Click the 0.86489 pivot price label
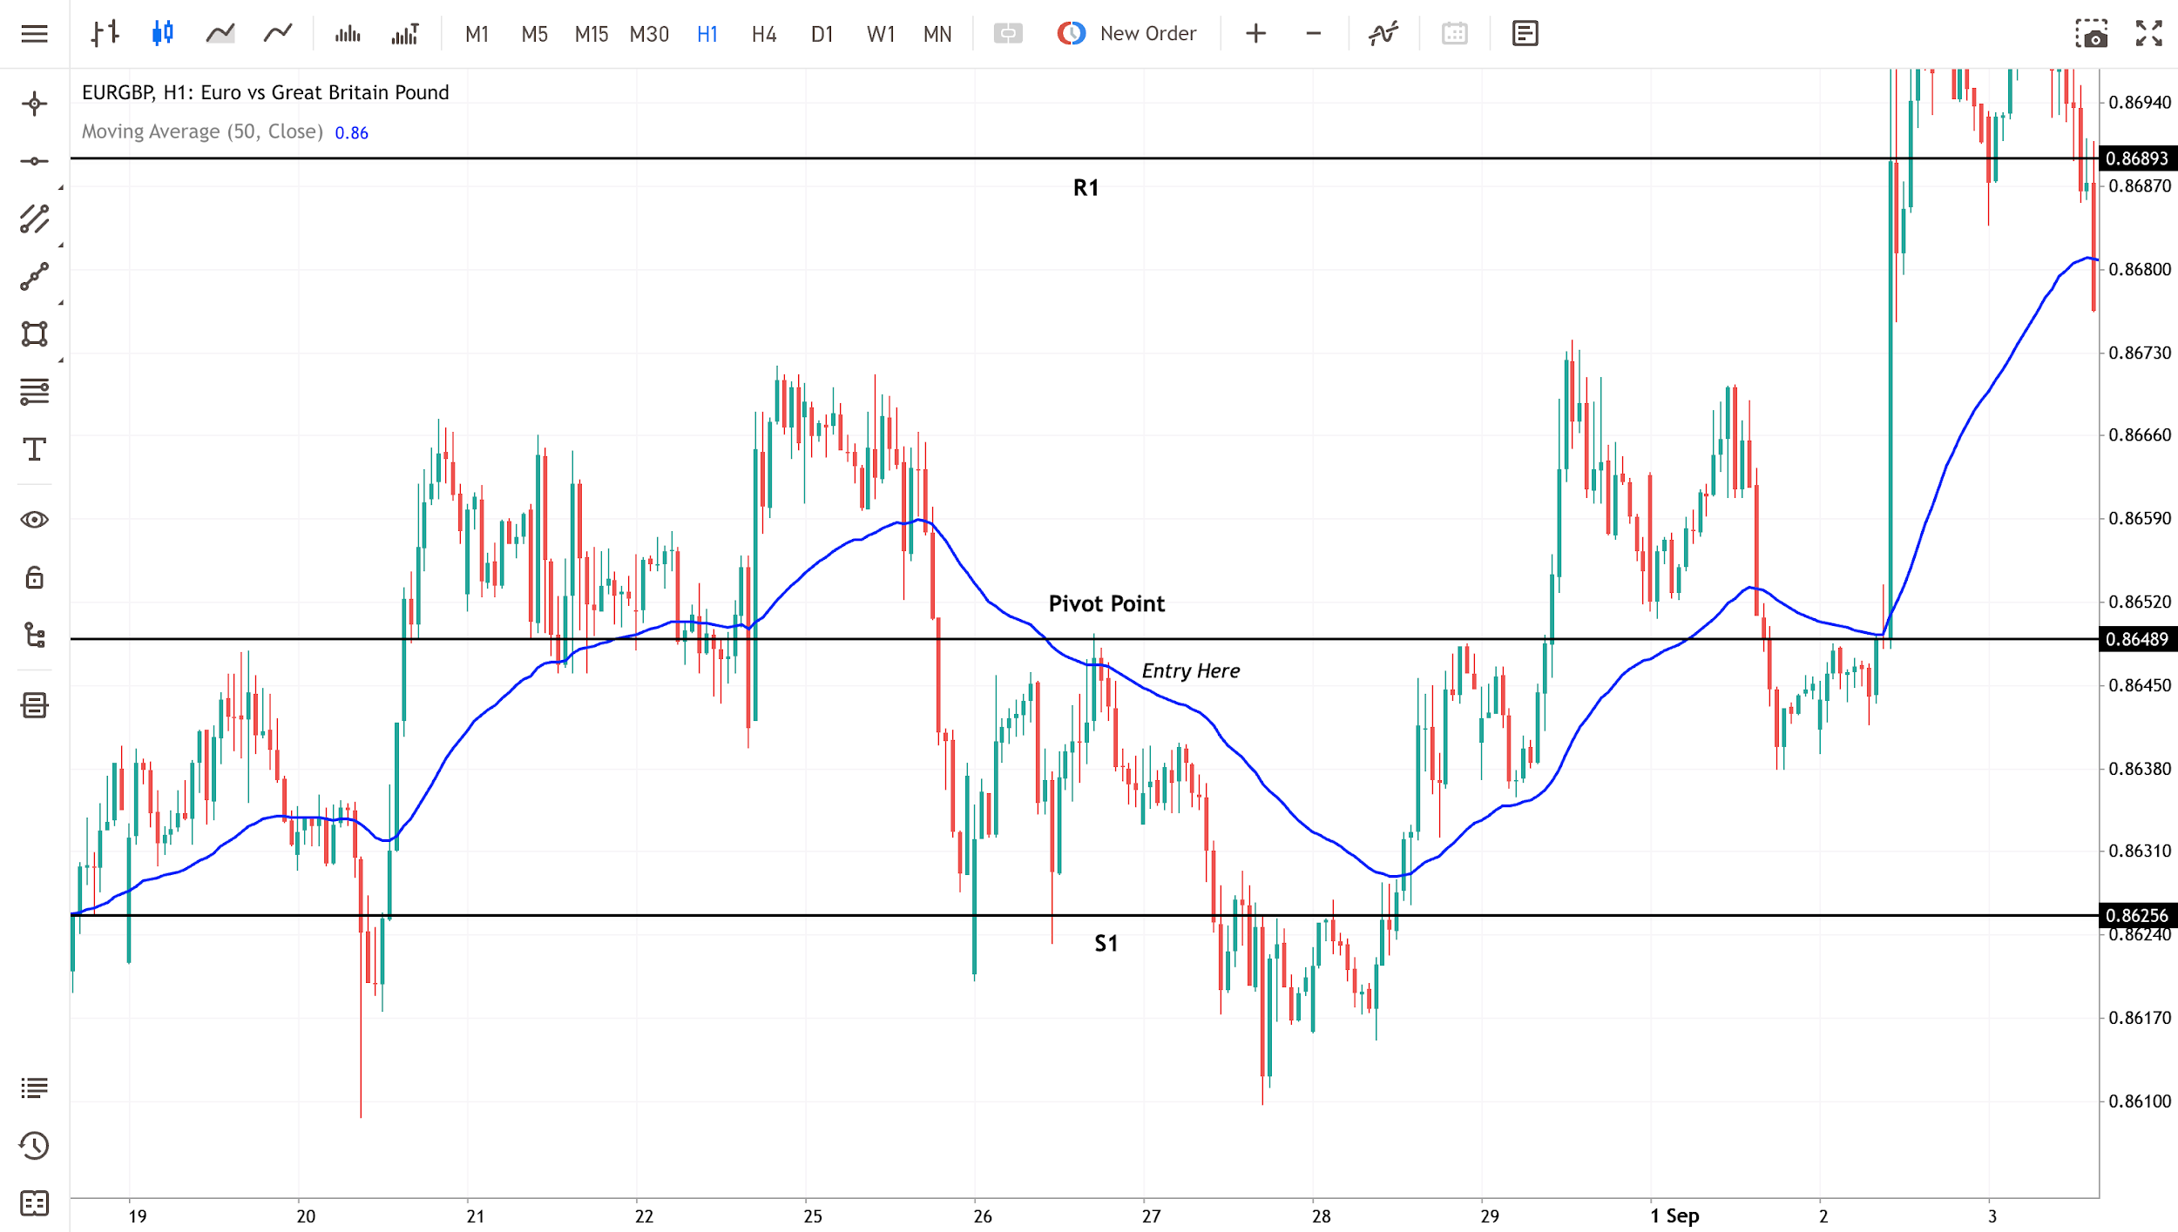 point(2137,639)
